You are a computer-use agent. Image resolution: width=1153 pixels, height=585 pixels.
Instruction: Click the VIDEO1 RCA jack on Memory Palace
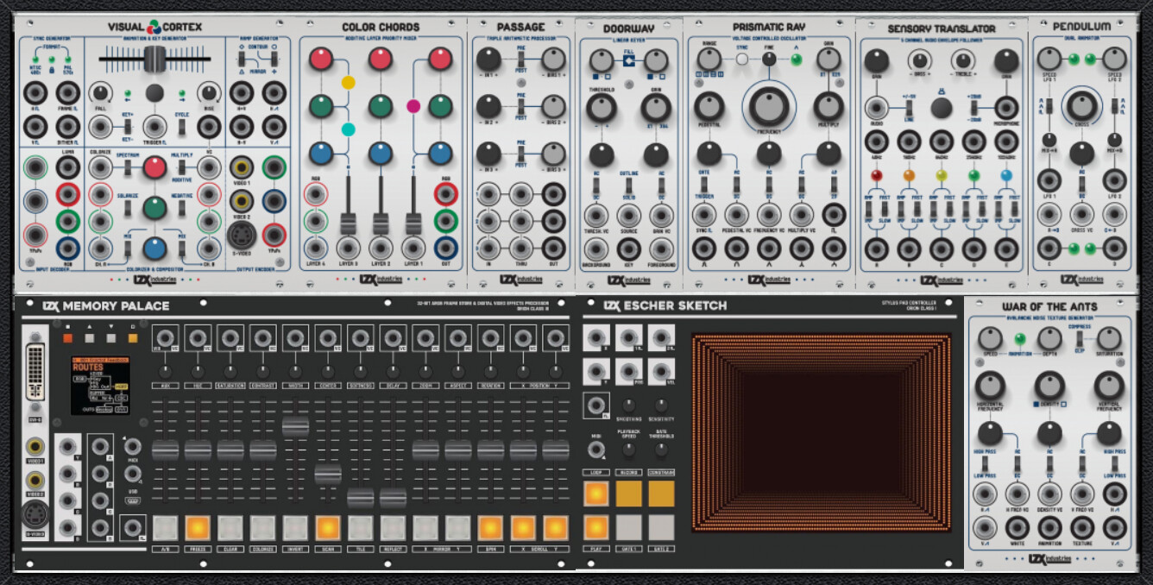(35, 447)
